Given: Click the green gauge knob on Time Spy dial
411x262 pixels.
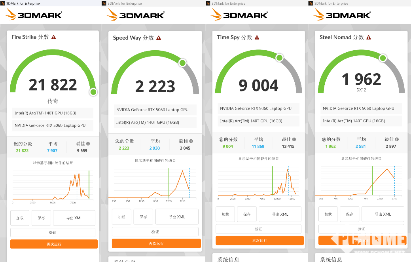Looking at the screenshot, I should tap(279, 58).
